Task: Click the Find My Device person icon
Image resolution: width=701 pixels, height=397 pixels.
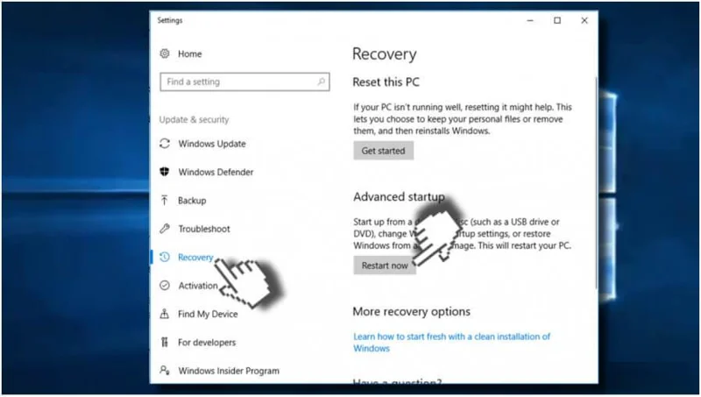Action: pyautogui.click(x=165, y=314)
